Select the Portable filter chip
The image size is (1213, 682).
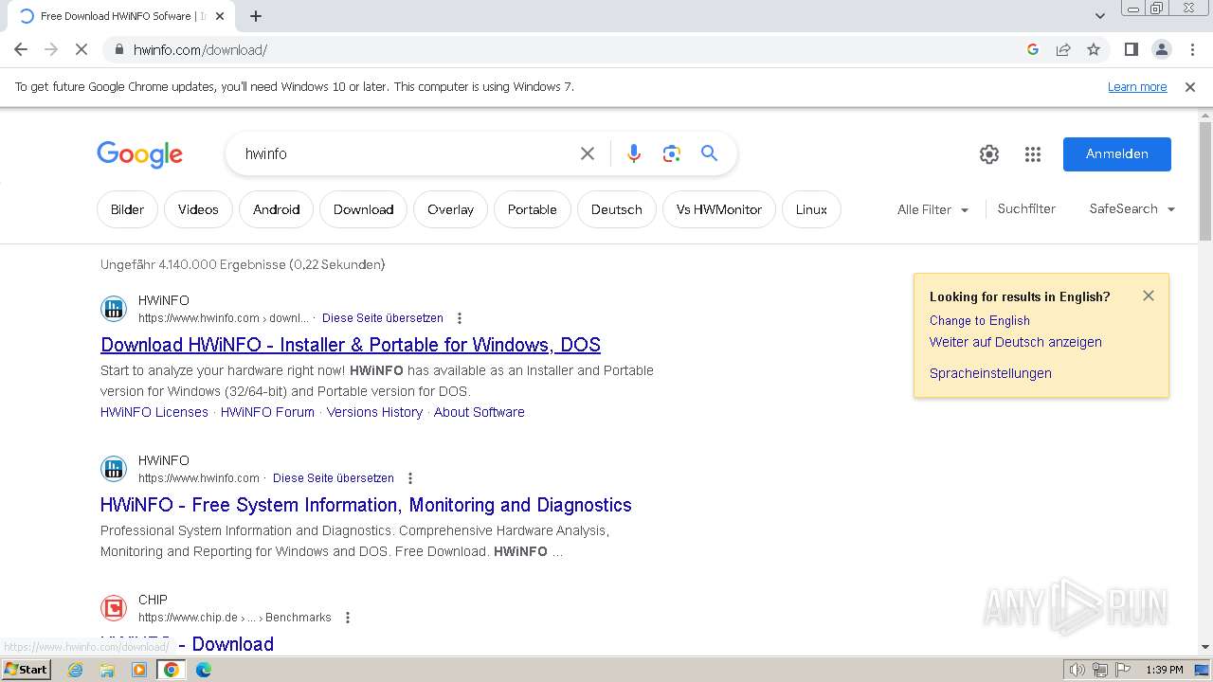[x=532, y=209]
